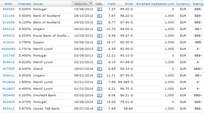Click maturity date 08/07/2014
204x113 pixels.
[84, 109]
